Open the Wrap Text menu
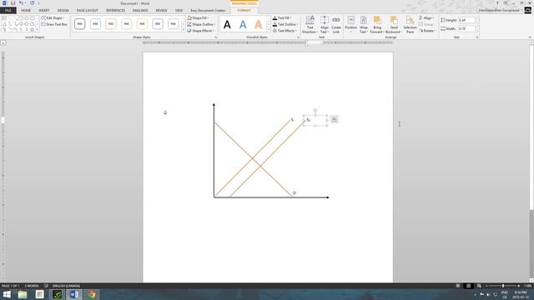The height and width of the screenshot is (300, 534). tap(364, 24)
